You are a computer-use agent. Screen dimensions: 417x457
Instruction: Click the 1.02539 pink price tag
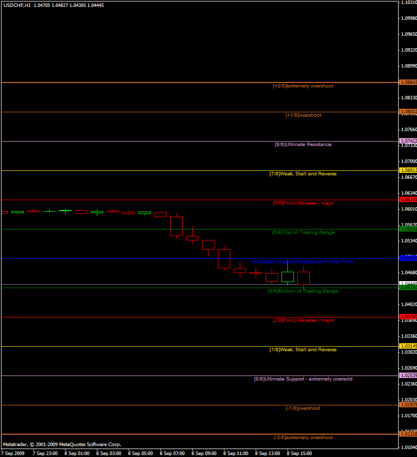(x=408, y=376)
